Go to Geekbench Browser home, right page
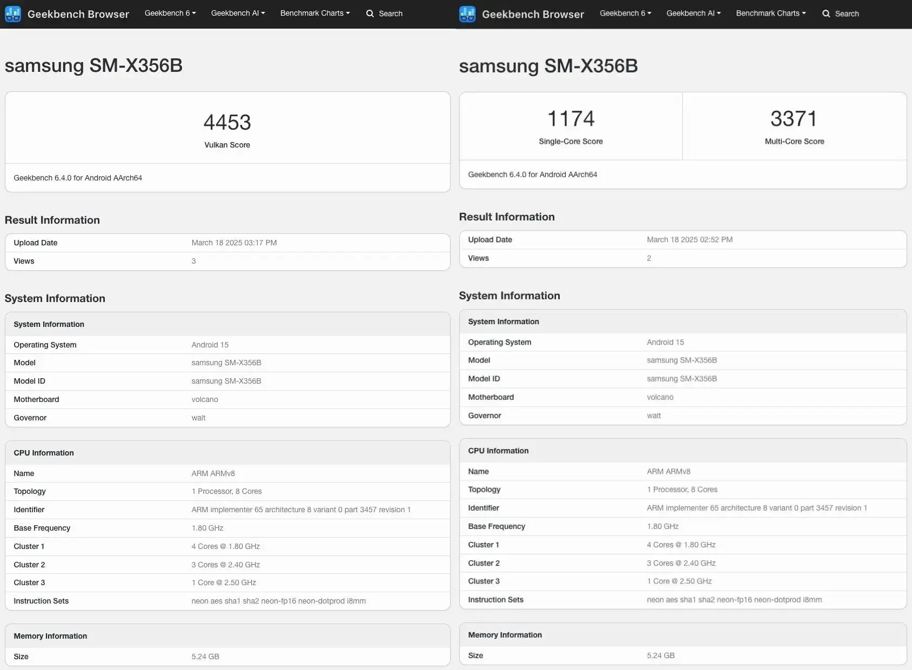The image size is (912, 670). point(533,15)
